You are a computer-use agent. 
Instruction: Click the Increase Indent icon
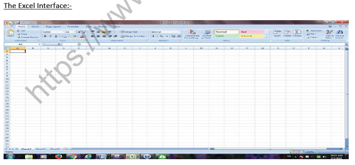[115, 36]
